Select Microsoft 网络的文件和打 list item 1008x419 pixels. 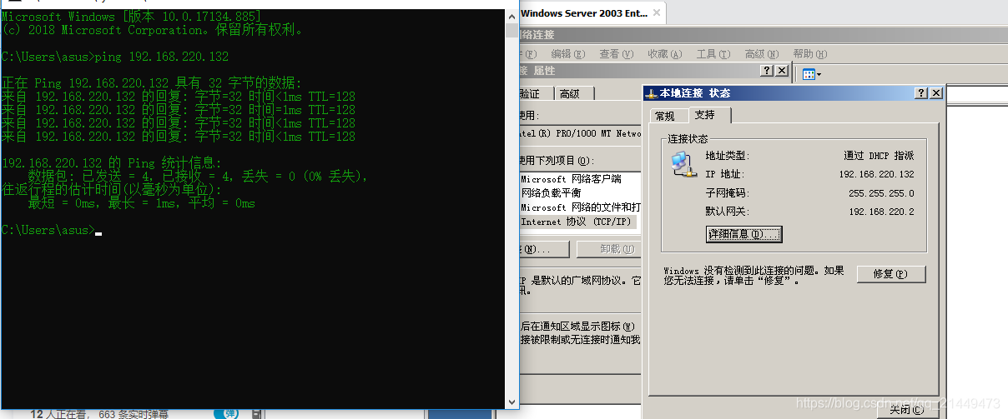point(580,207)
